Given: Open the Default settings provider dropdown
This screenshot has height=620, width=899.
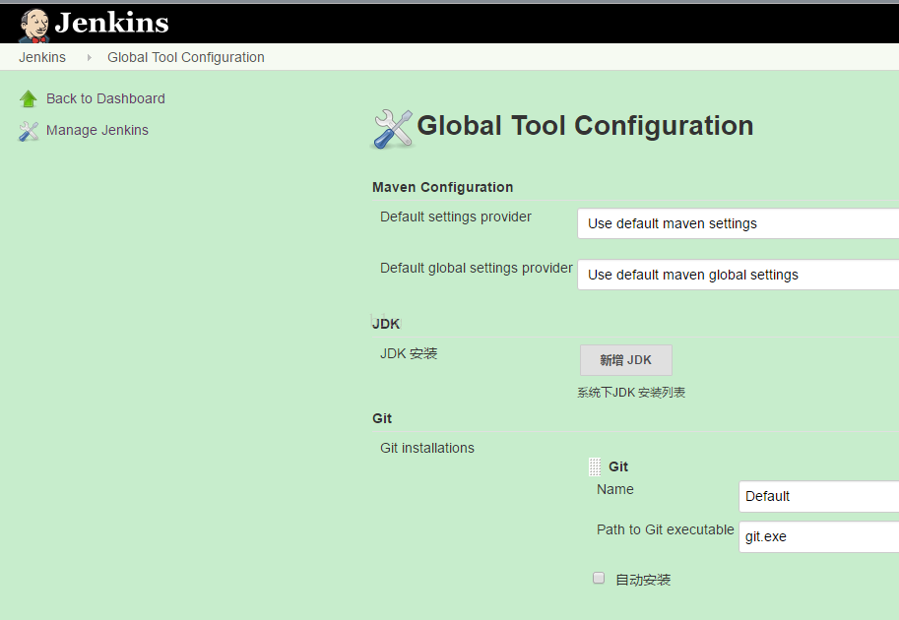Looking at the screenshot, I should (738, 223).
